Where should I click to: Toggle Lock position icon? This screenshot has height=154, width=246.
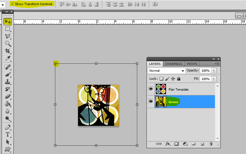tap(173, 79)
